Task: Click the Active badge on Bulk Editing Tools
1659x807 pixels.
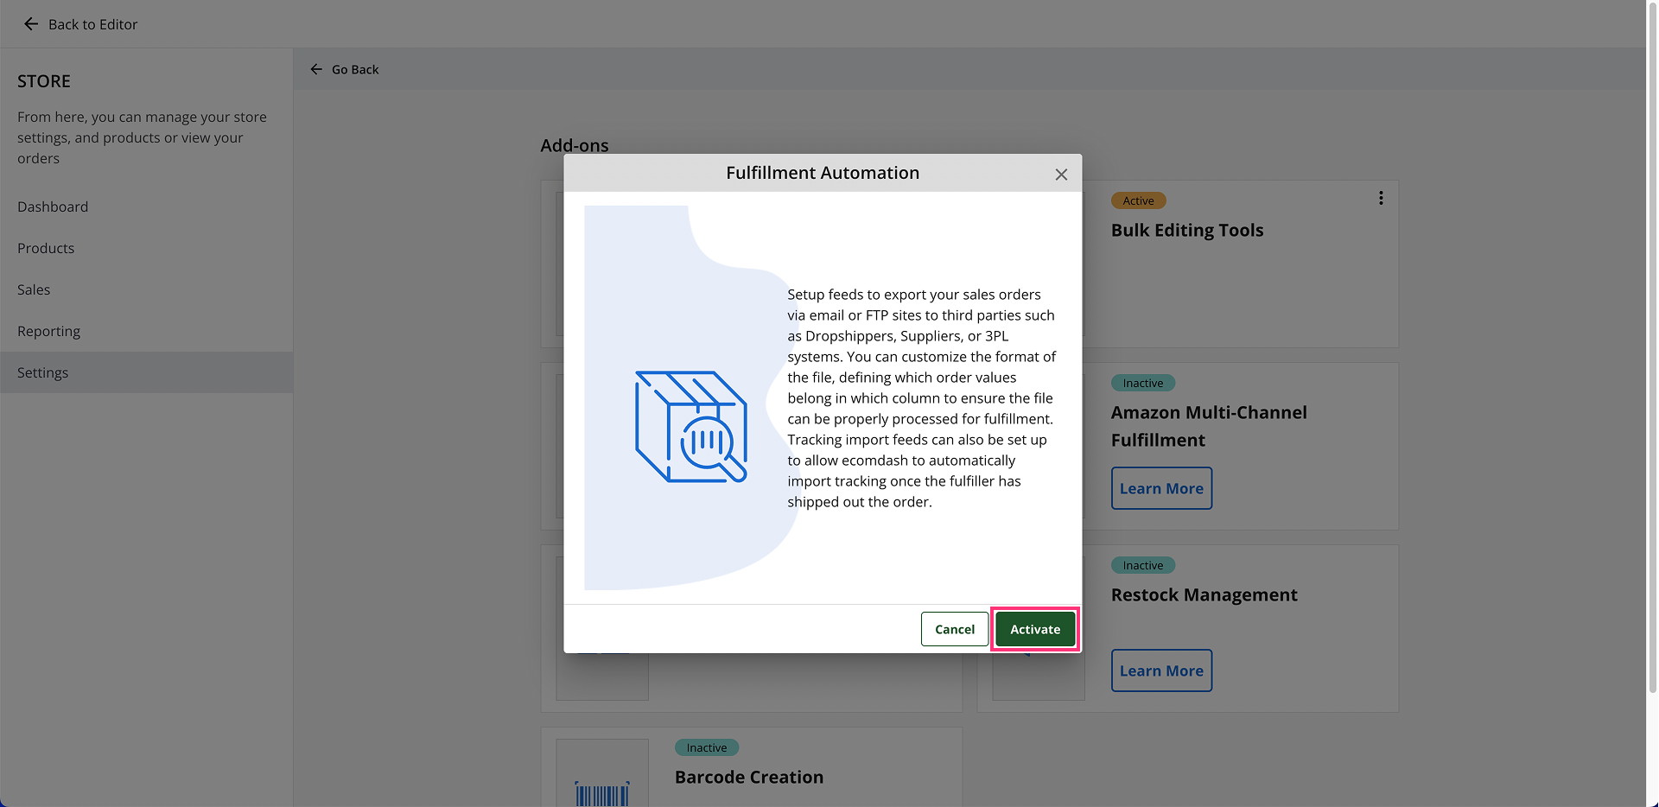Action: pyautogui.click(x=1138, y=200)
